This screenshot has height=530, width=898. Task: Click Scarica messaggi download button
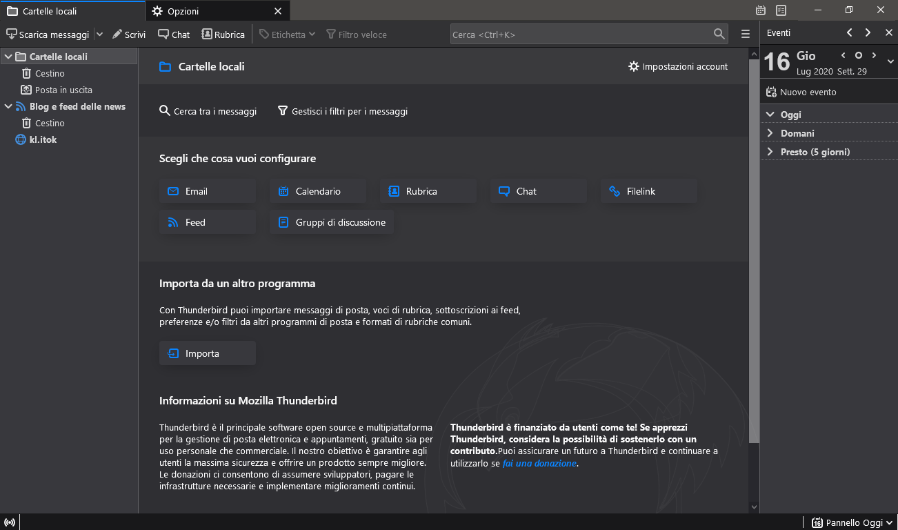pyautogui.click(x=48, y=35)
